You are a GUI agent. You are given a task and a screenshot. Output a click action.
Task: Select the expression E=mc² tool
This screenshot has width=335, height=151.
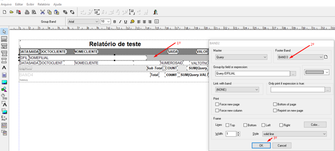click(x=5, y=118)
